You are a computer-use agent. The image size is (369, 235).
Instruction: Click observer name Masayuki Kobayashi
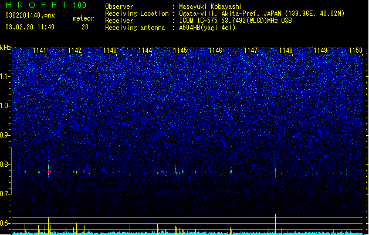[211, 6]
